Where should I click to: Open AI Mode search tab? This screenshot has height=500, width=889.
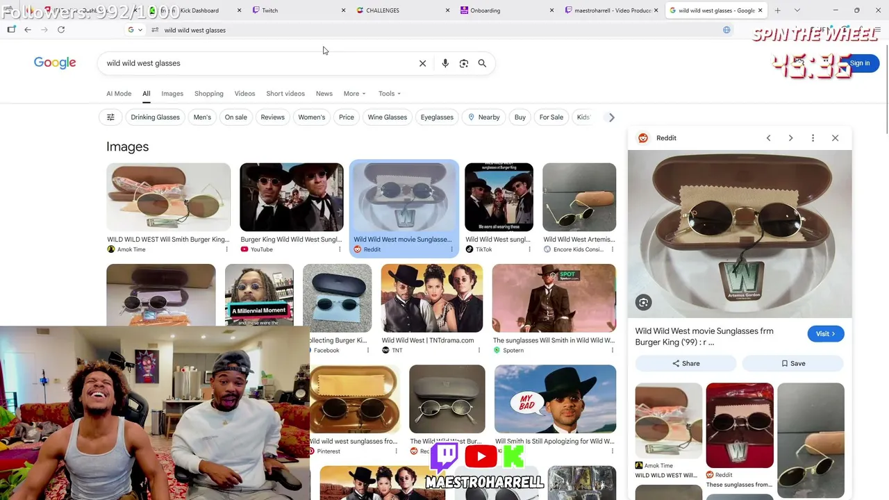[x=119, y=94]
